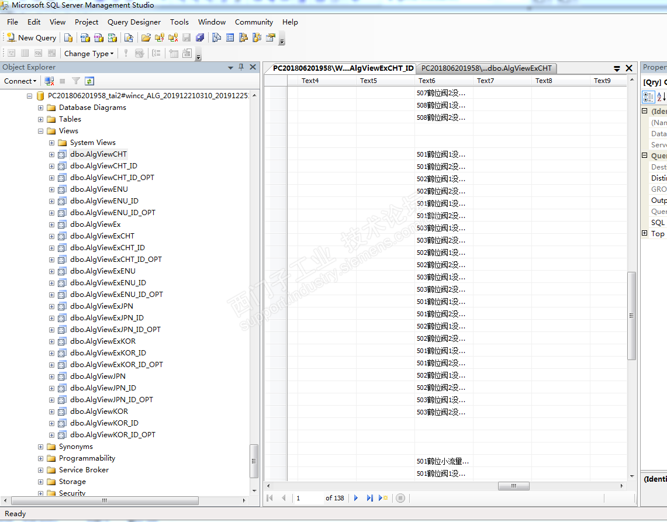Click the Categorized view button in Properties
This screenshot has height=522, width=667.
coord(648,97)
